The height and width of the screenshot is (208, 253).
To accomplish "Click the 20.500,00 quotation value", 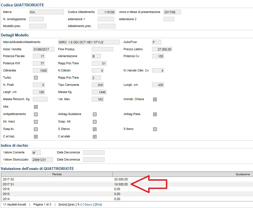I will pyautogui.click(x=121, y=179).
